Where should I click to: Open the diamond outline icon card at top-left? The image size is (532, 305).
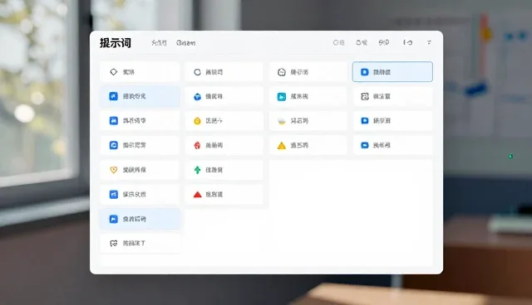[140, 72]
